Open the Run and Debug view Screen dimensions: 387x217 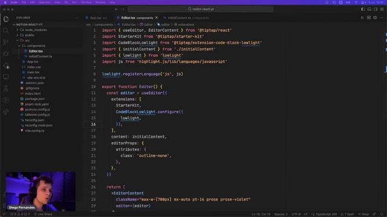tap(6, 54)
